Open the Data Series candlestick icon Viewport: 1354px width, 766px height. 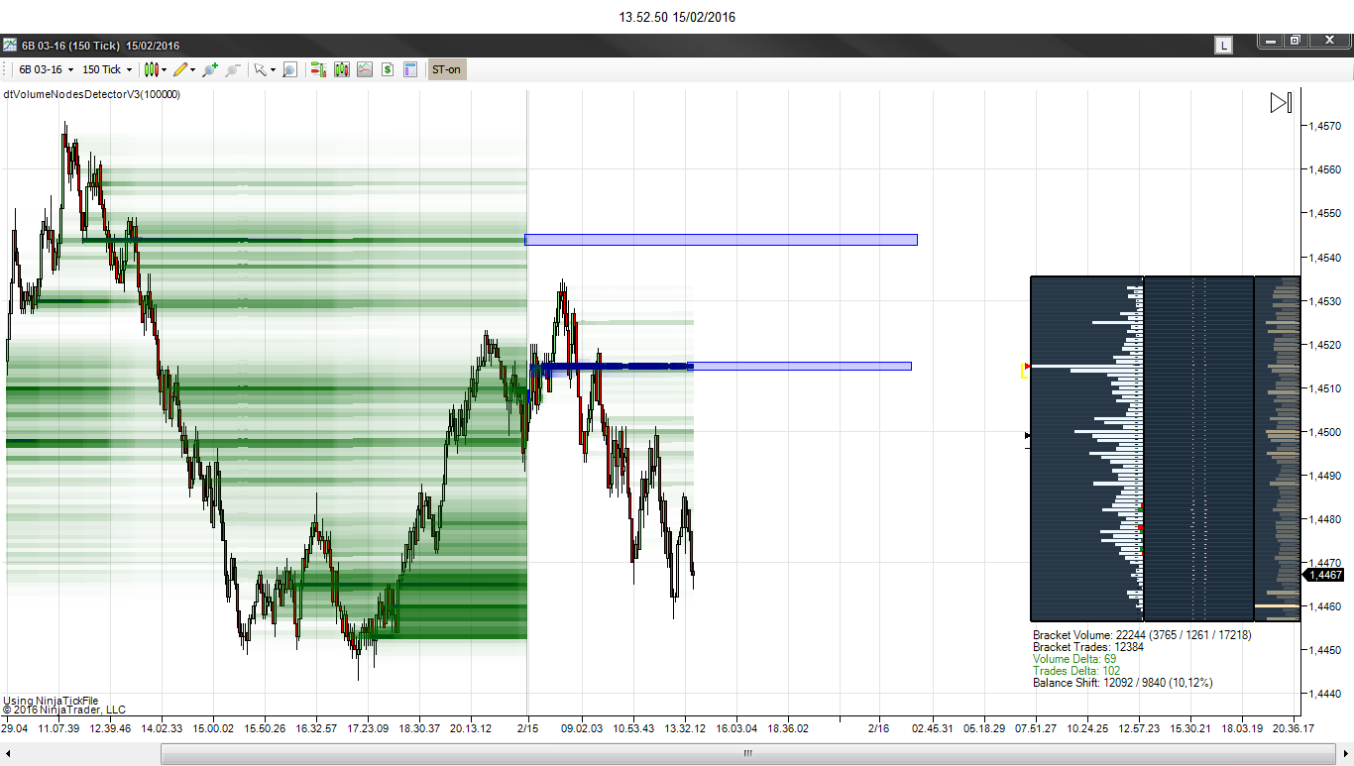[342, 69]
